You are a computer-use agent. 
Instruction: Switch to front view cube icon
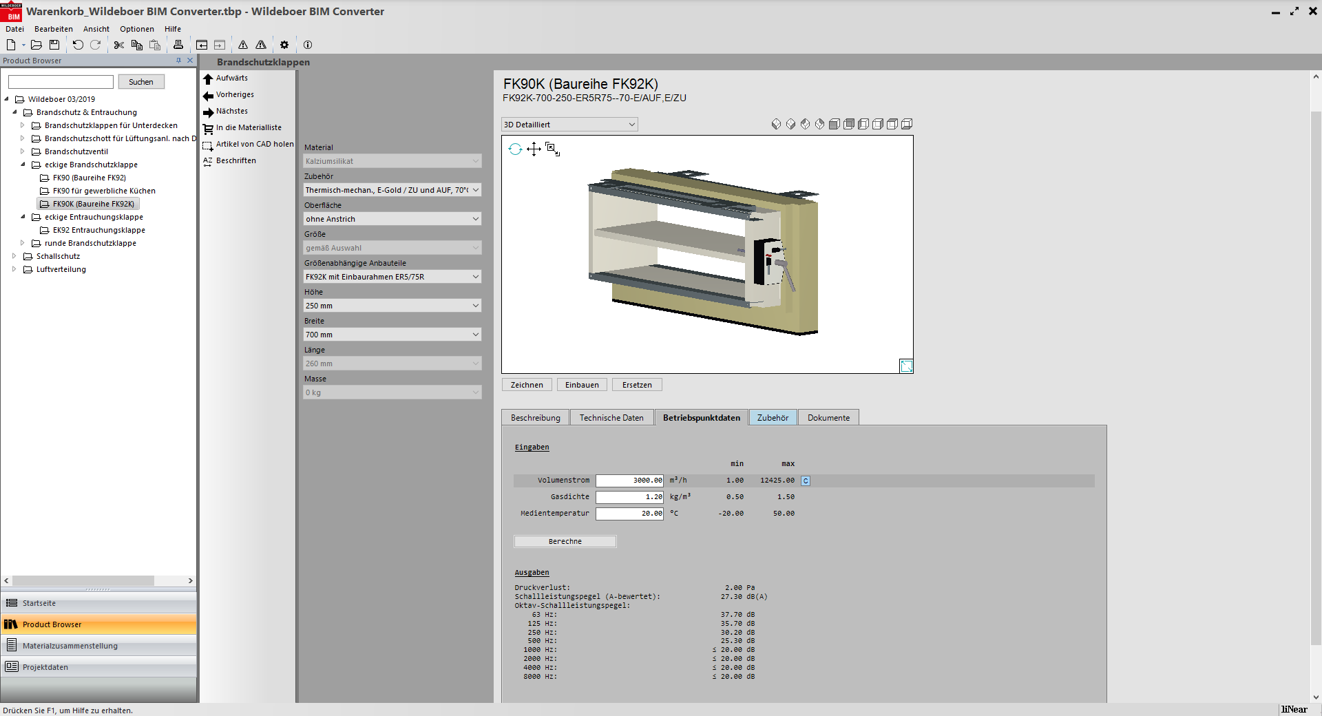(x=835, y=124)
